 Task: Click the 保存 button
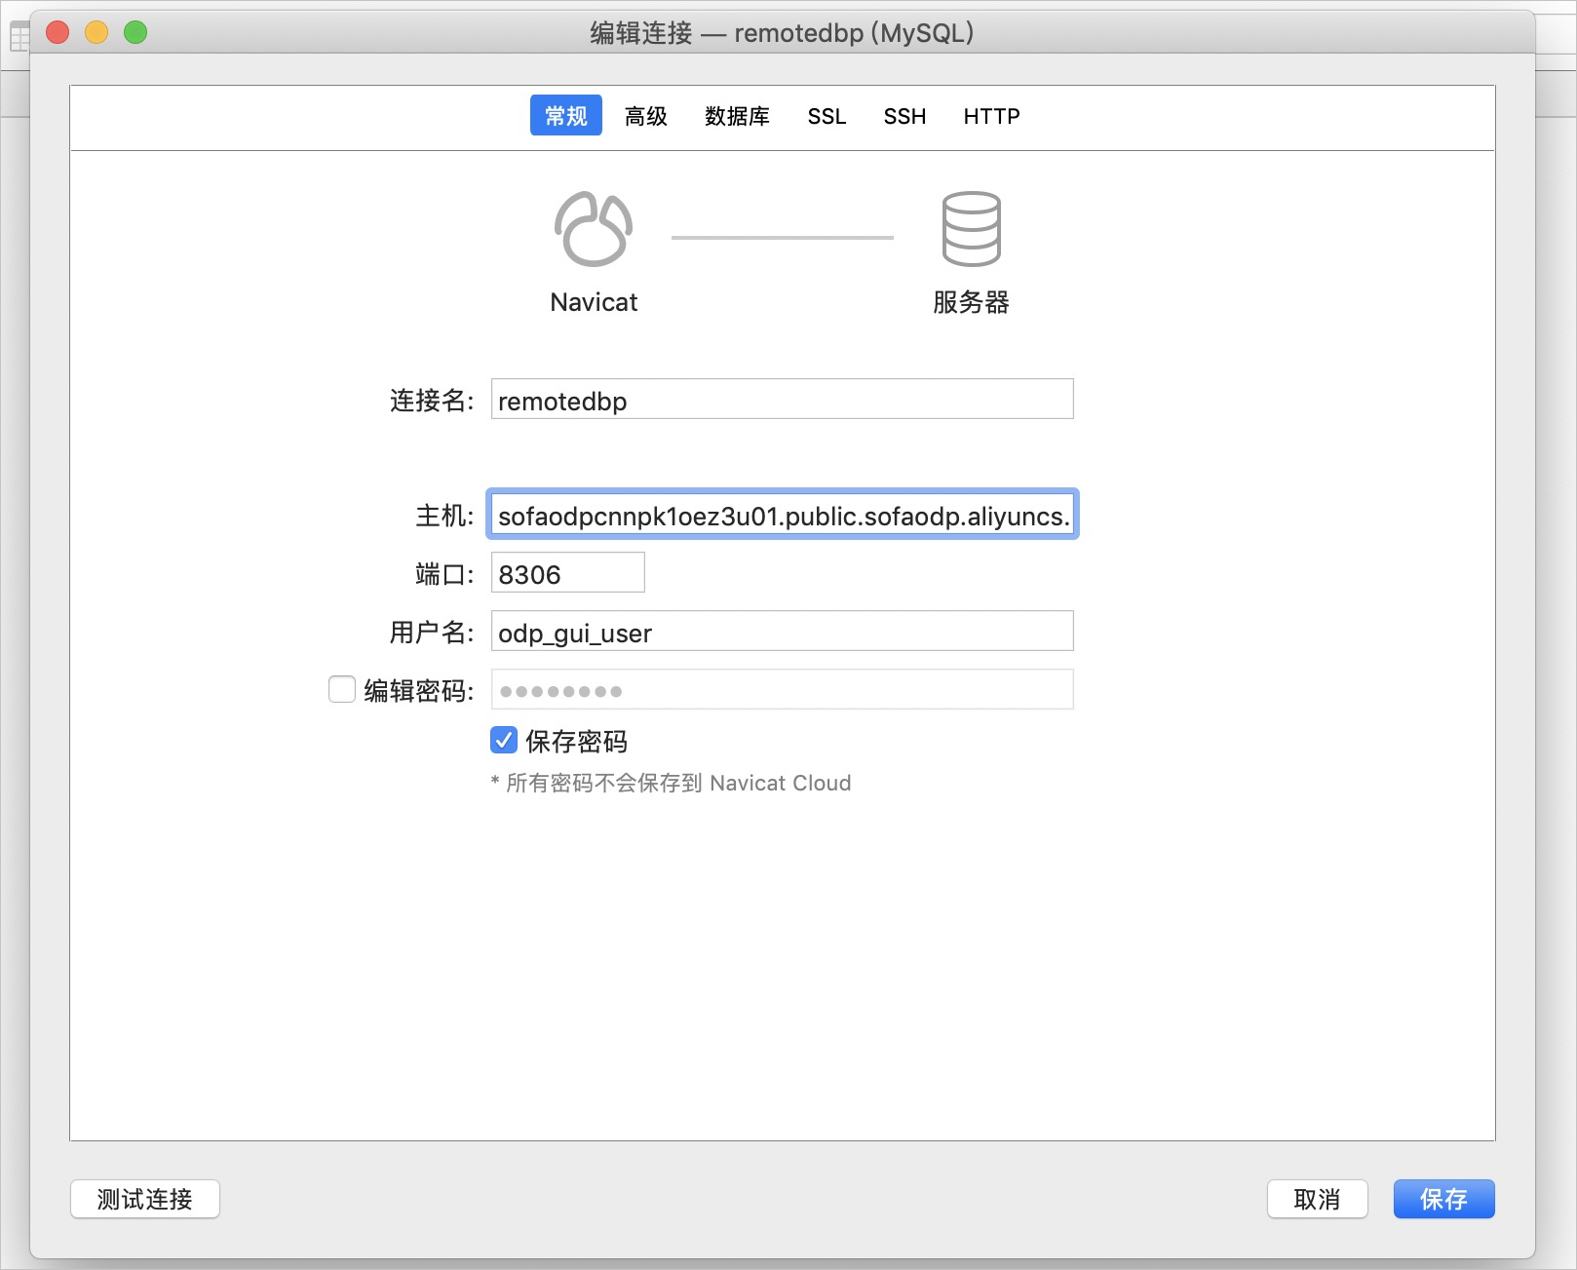coord(1443,1199)
